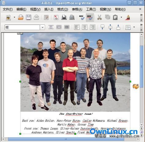Click the horizontal scrollbar left arrow
This screenshot has height=142, width=145.
(3, 139)
